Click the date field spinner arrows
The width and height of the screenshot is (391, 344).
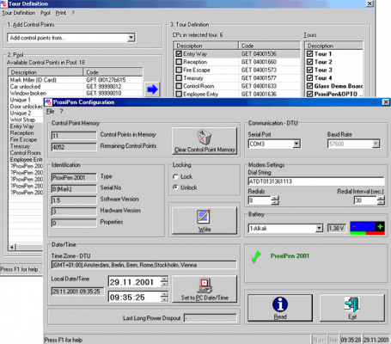[x=164, y=281]
